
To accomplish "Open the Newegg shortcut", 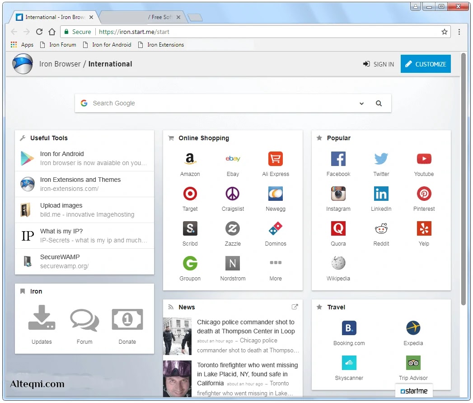I will point(276,194).
